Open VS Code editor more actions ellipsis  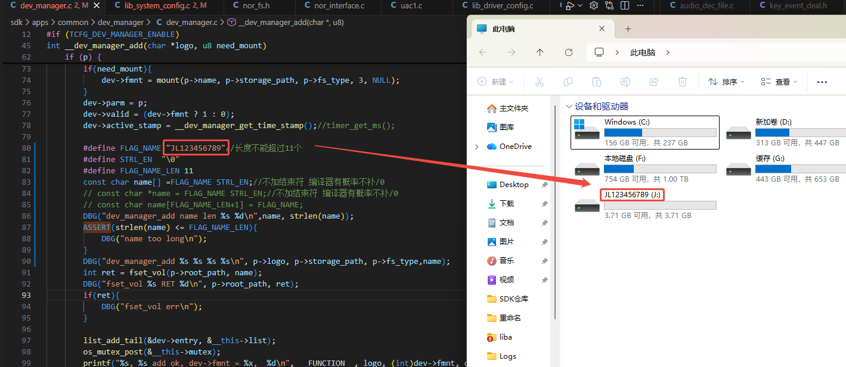tap(640, 6)
